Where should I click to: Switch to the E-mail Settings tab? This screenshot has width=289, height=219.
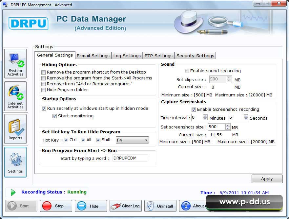pos(93,56)
